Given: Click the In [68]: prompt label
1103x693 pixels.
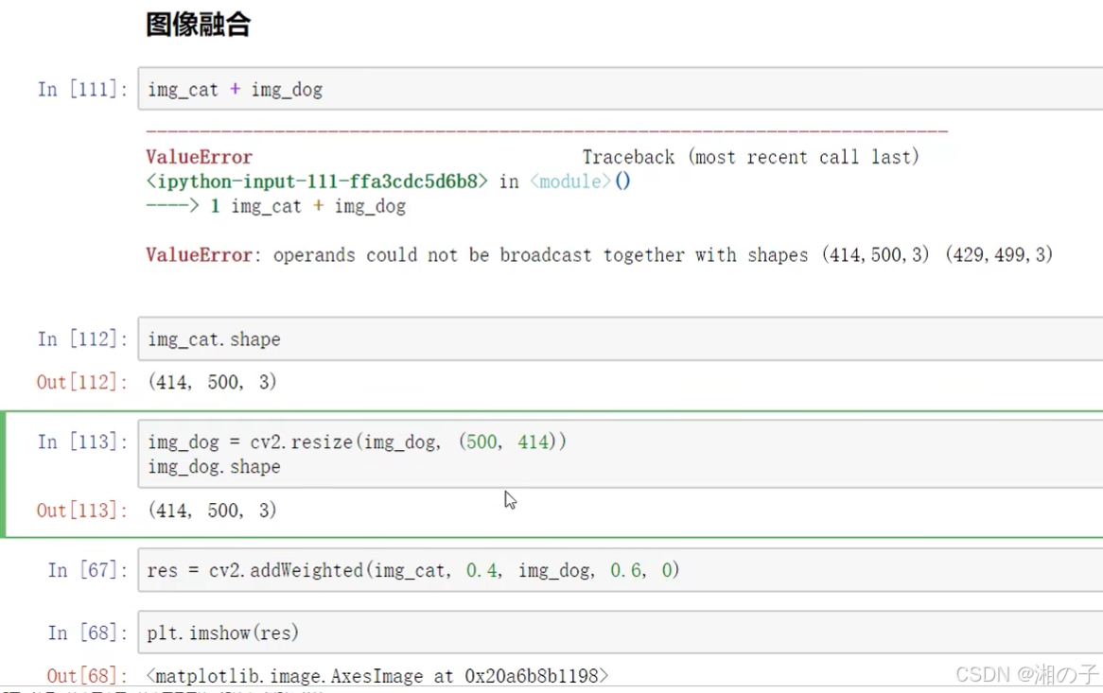Looking at the screenshot, I should [88, 632].
